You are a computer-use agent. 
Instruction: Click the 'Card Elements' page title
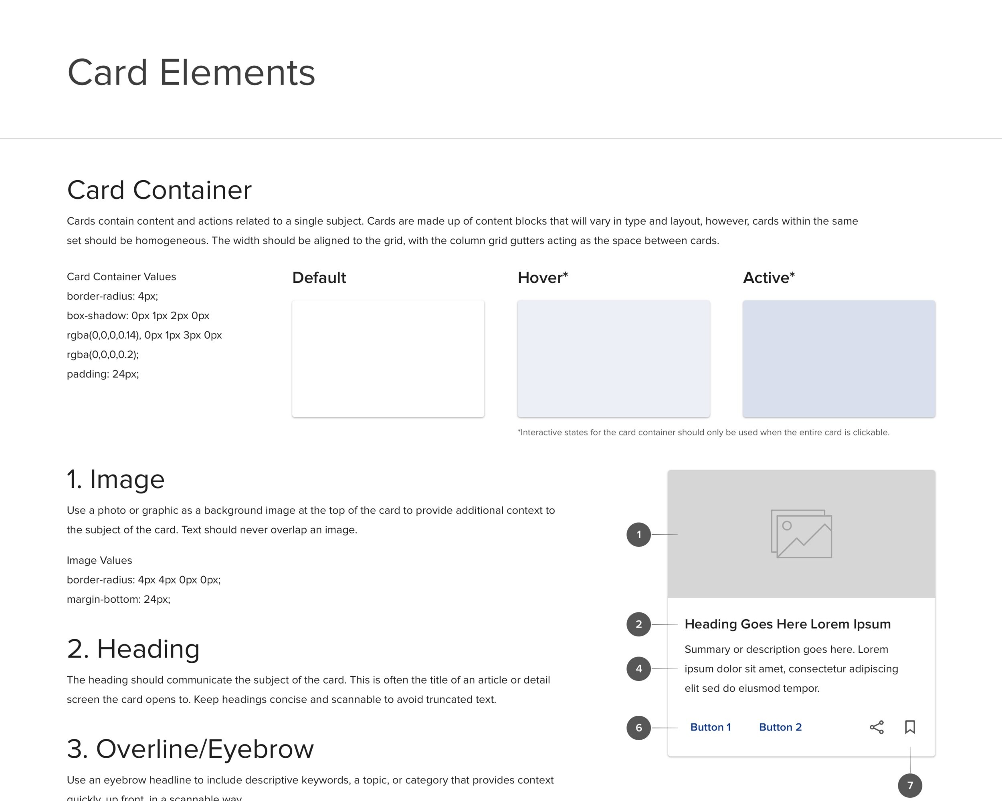coord(191,72)
